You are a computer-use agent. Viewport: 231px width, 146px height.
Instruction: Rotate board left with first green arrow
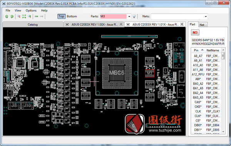[7, 17]
